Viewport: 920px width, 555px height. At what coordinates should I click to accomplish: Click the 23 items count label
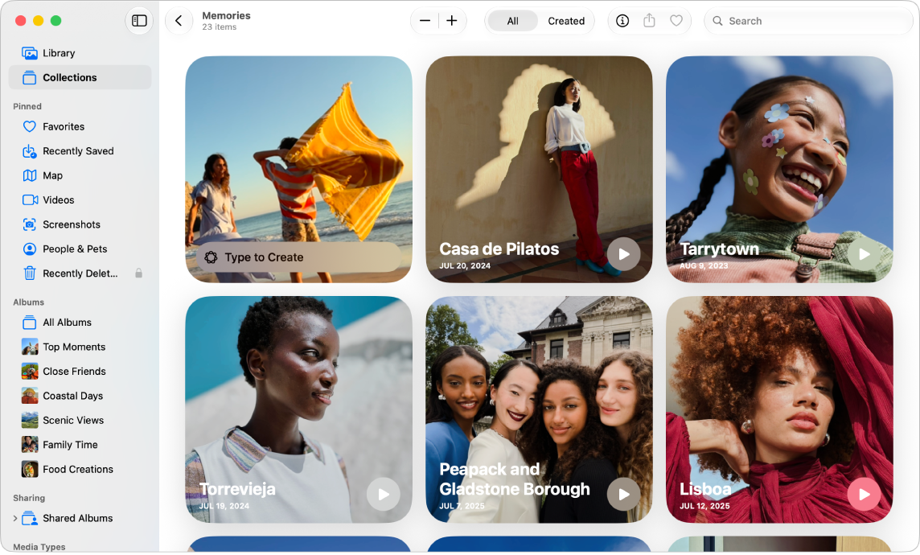click(x=220, y=27)
